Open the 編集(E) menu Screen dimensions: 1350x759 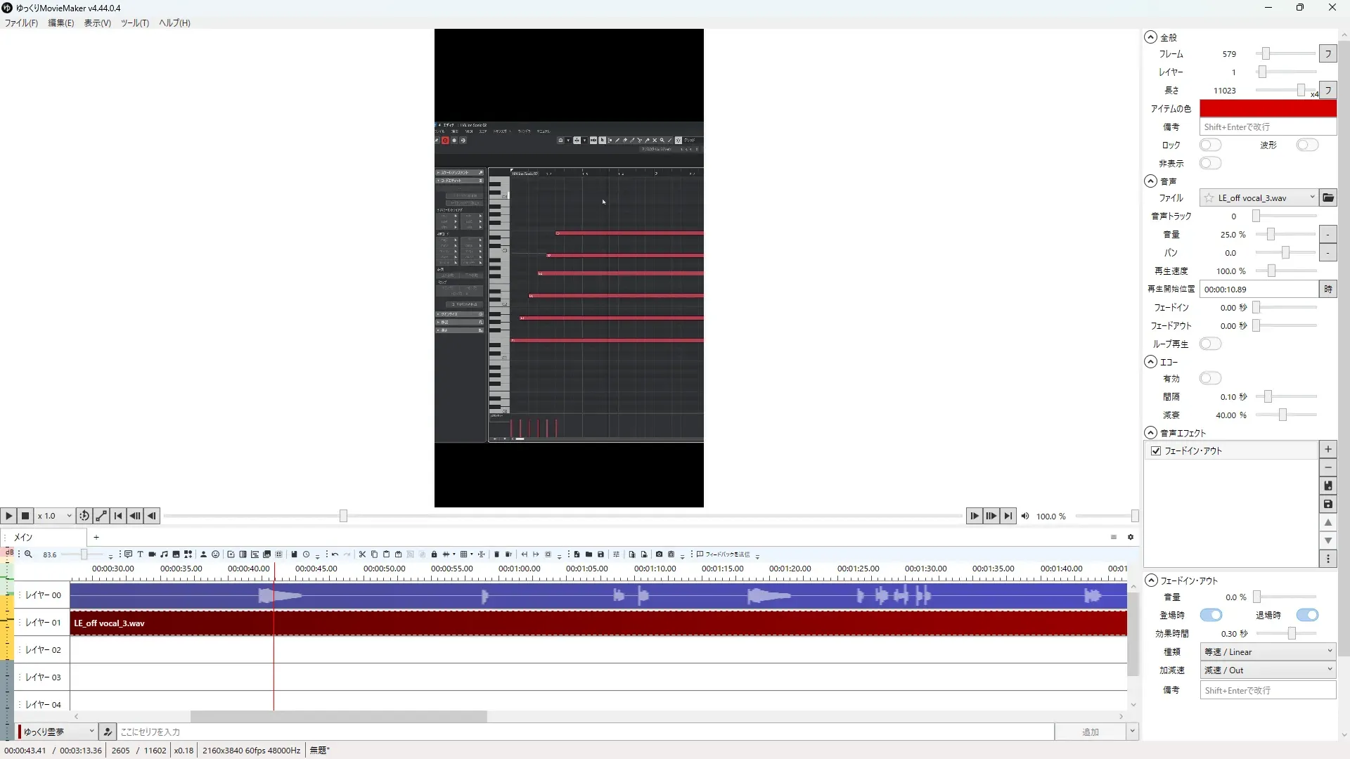coord(60,23)
